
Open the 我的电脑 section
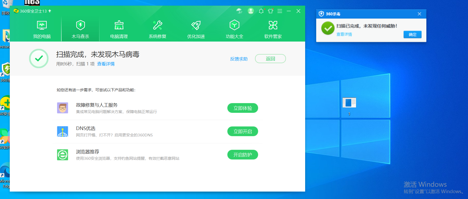pos(42,29)
